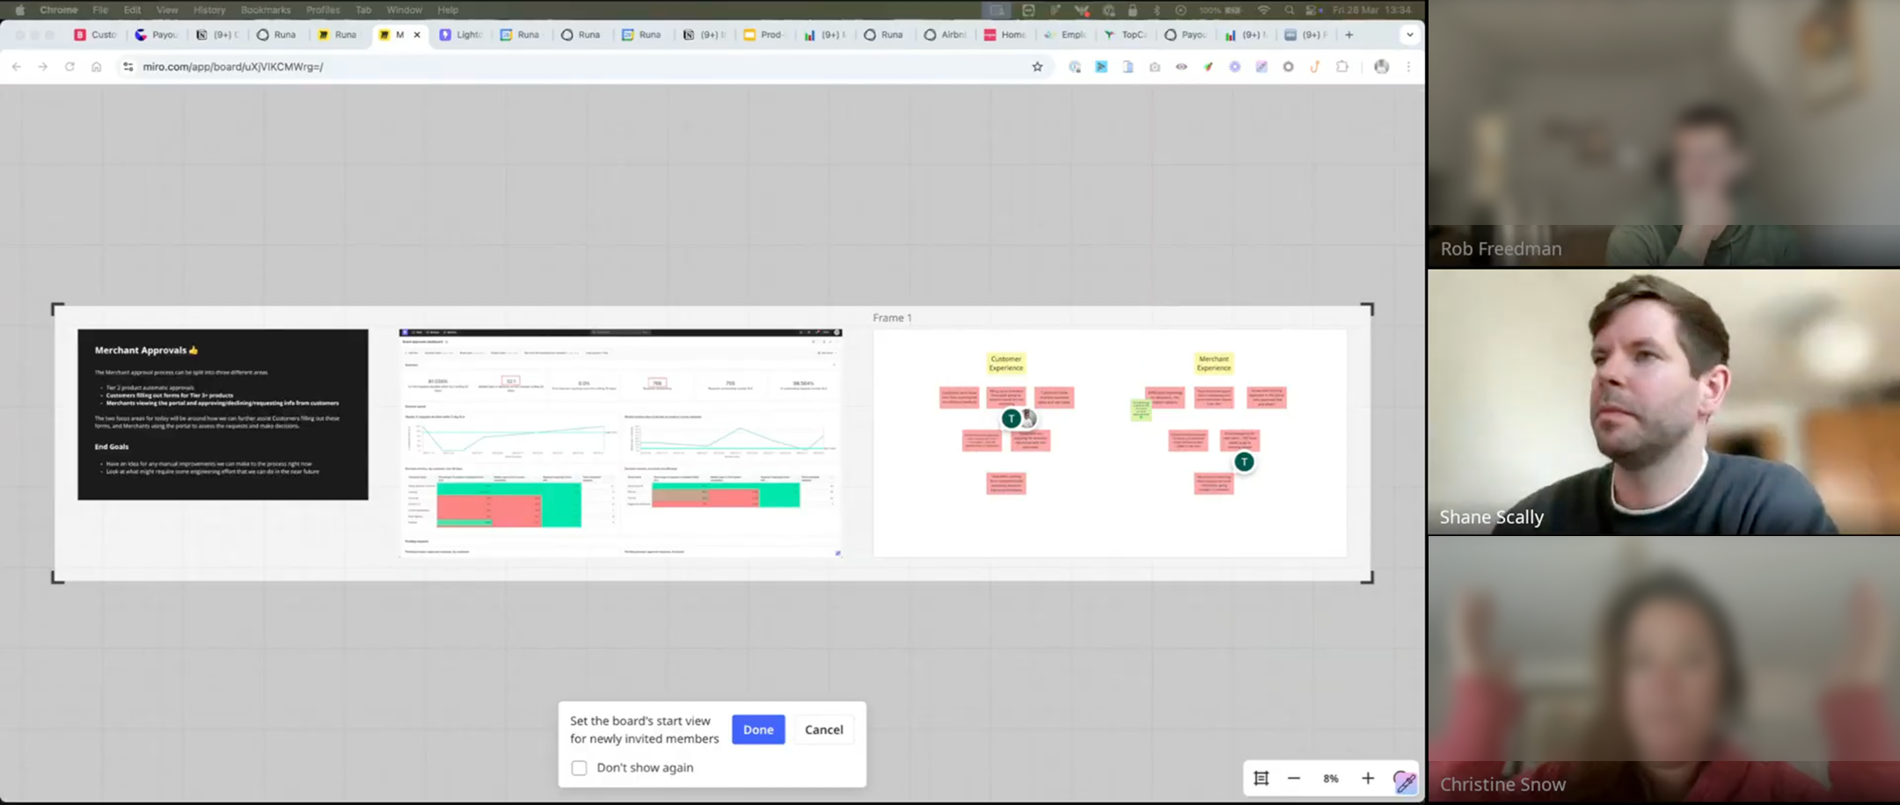This screenshot has height=805, width=1900.
Task: Zoom in with the plus button
Action: [x=1367, y=778]
